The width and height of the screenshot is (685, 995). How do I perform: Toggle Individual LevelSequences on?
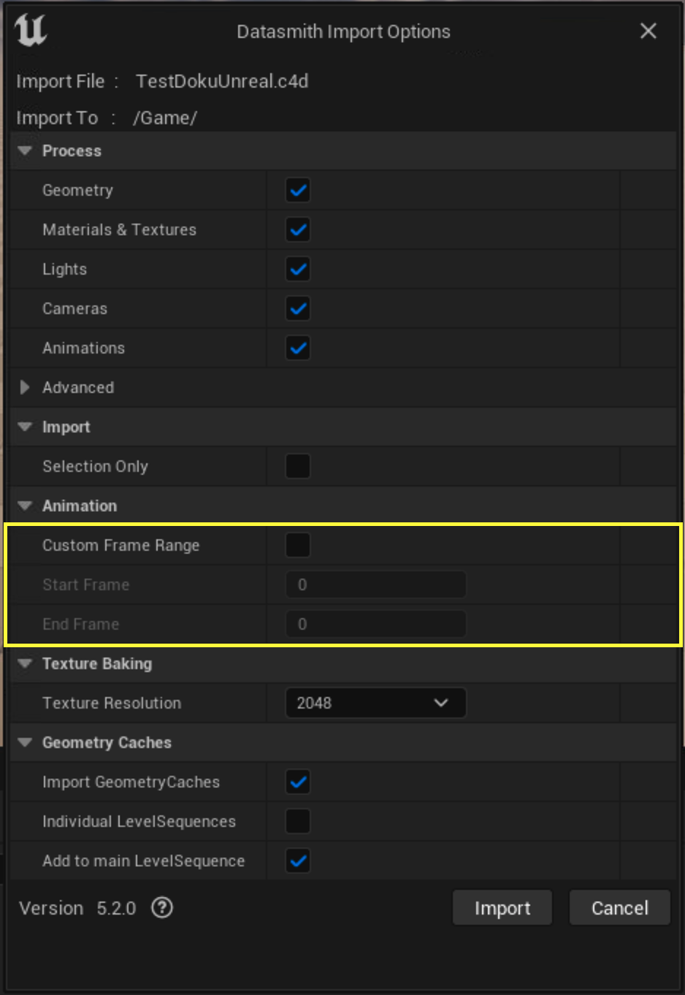[x=297, y=821]
